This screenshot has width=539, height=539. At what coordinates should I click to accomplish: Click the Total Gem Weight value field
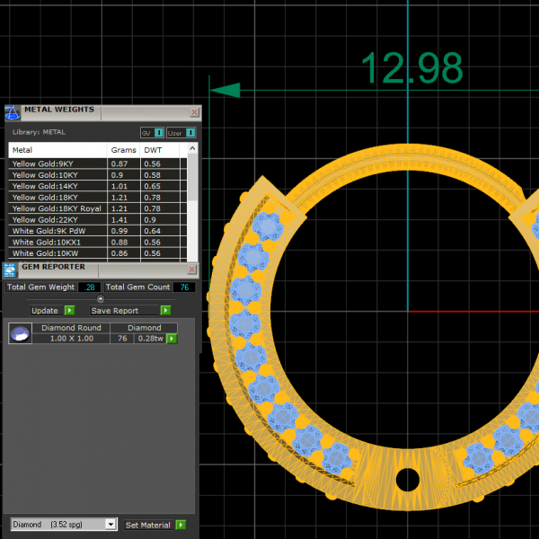pyautogui.click(x=89, y=287)
